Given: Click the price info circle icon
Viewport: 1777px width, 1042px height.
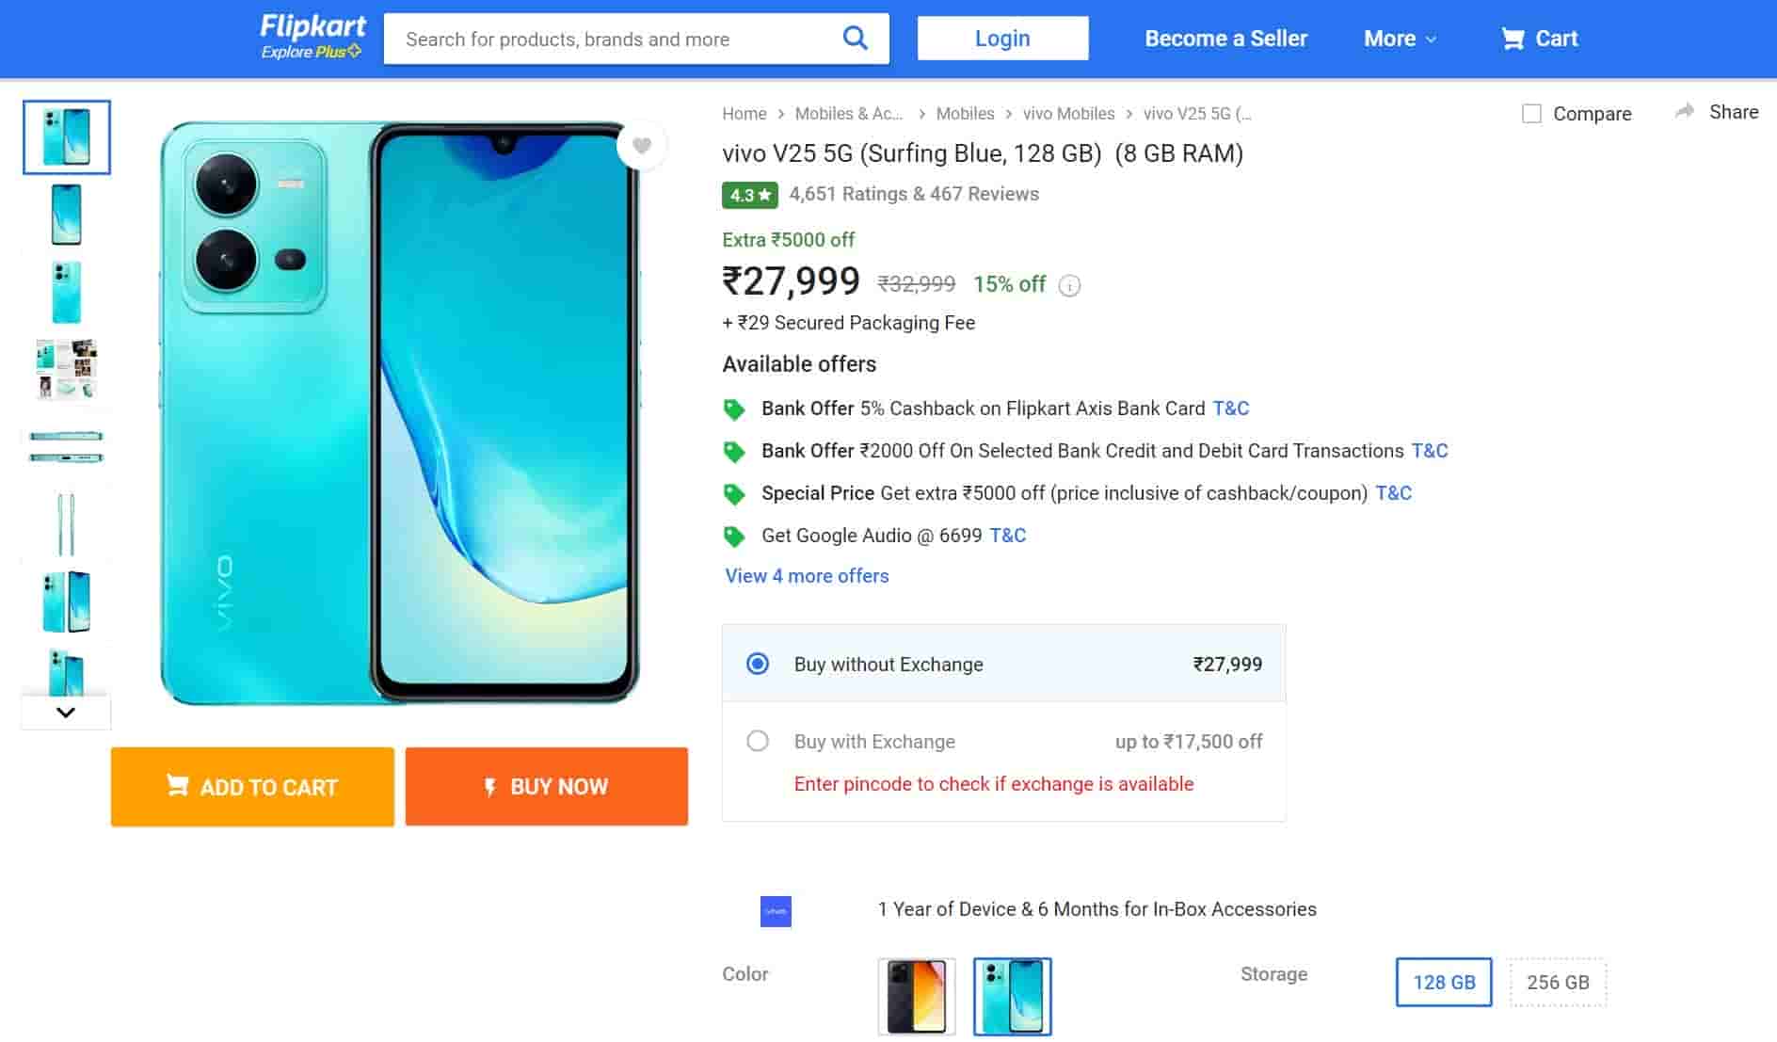Looking at the screenshot, I should [1069, 285].
